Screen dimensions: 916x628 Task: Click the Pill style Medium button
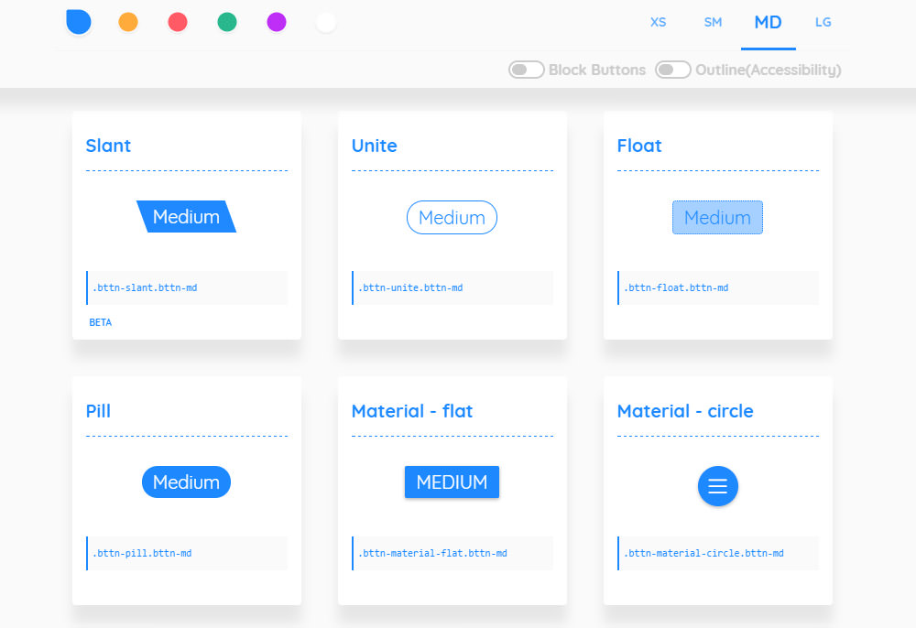coord(186,482)
